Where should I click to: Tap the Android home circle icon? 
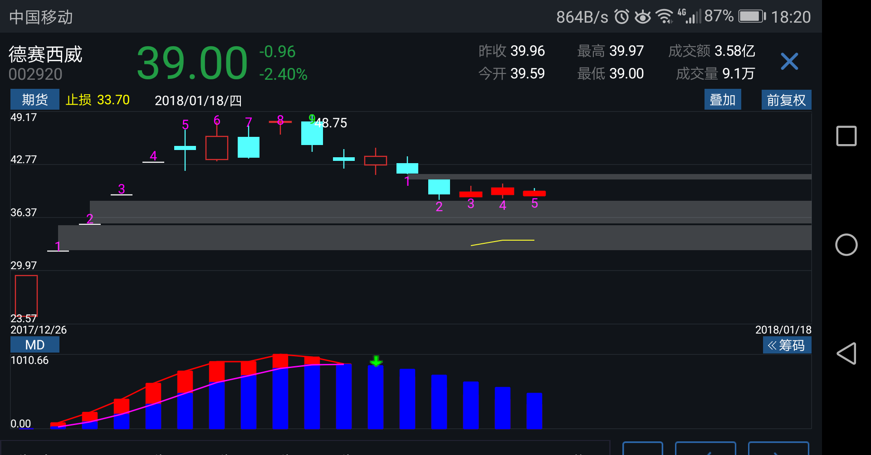[x=847, y=245]
